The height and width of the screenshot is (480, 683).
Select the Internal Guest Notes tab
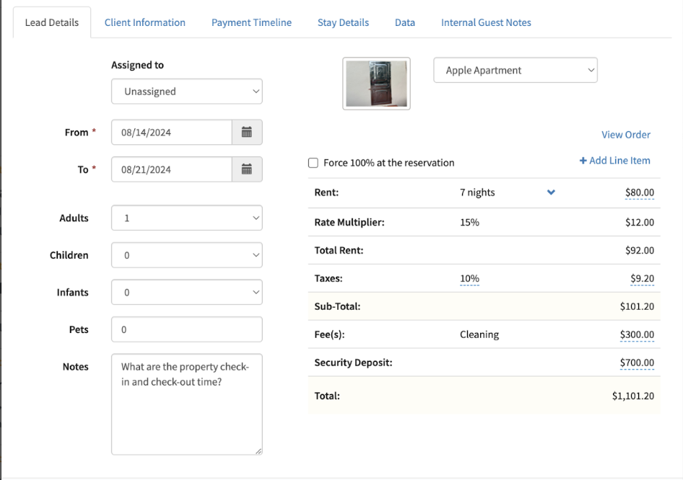[x=485, y=22]
